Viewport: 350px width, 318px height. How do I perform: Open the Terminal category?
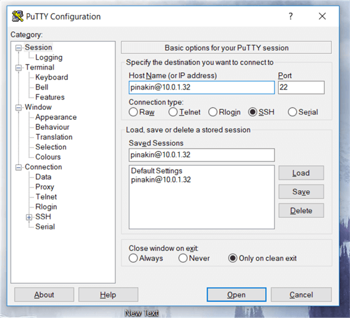tap(40, 67)
